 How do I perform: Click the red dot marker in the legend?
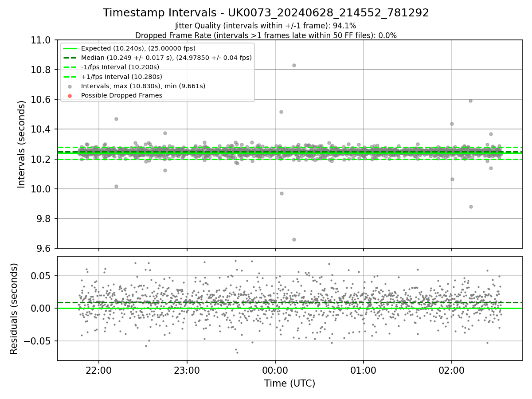tap(70, 95)
